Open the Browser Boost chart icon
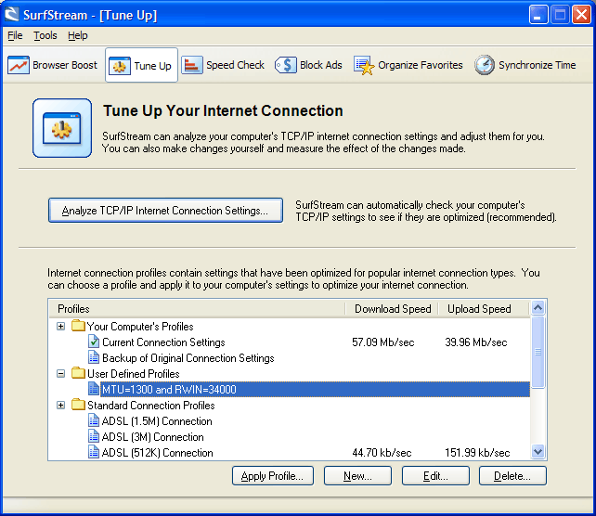The image size is (596, 516). [19, 65]
